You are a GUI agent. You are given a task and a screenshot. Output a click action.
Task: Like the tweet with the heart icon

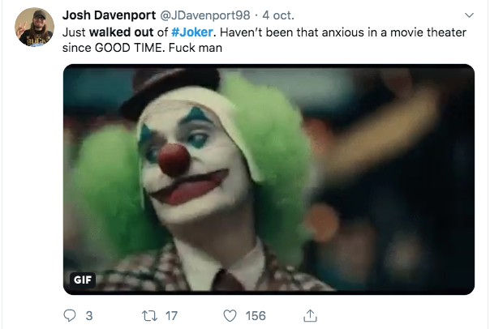click(230, 314)
